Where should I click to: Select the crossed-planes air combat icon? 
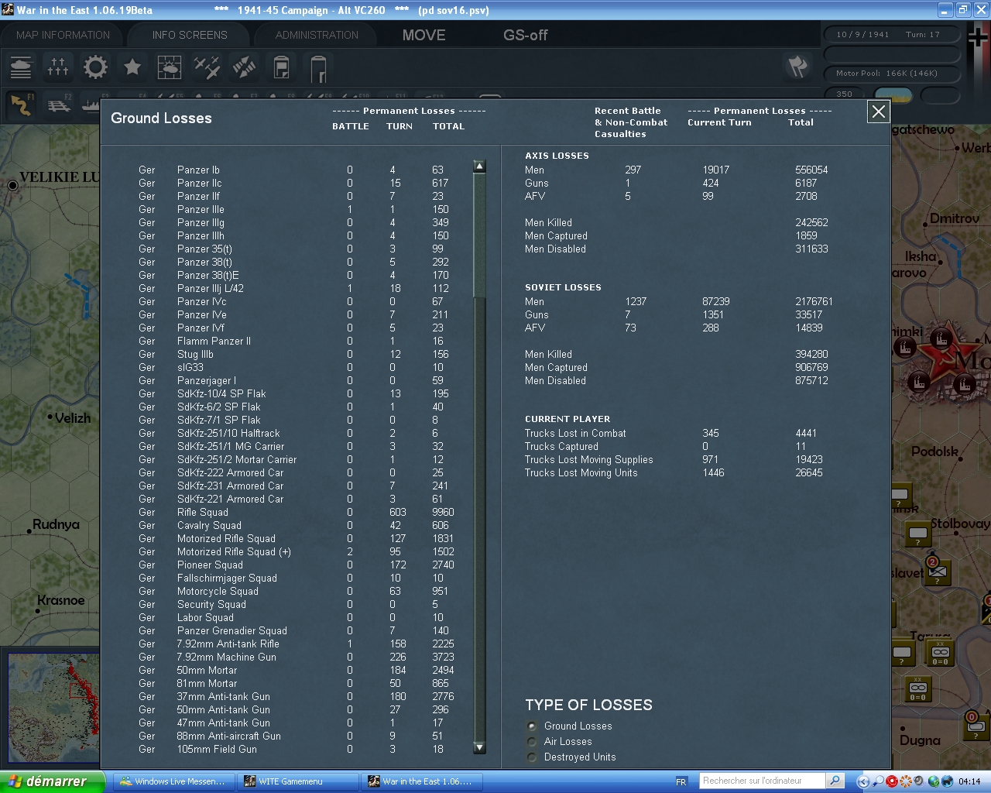pyautogui.click(x=206, y=67)
